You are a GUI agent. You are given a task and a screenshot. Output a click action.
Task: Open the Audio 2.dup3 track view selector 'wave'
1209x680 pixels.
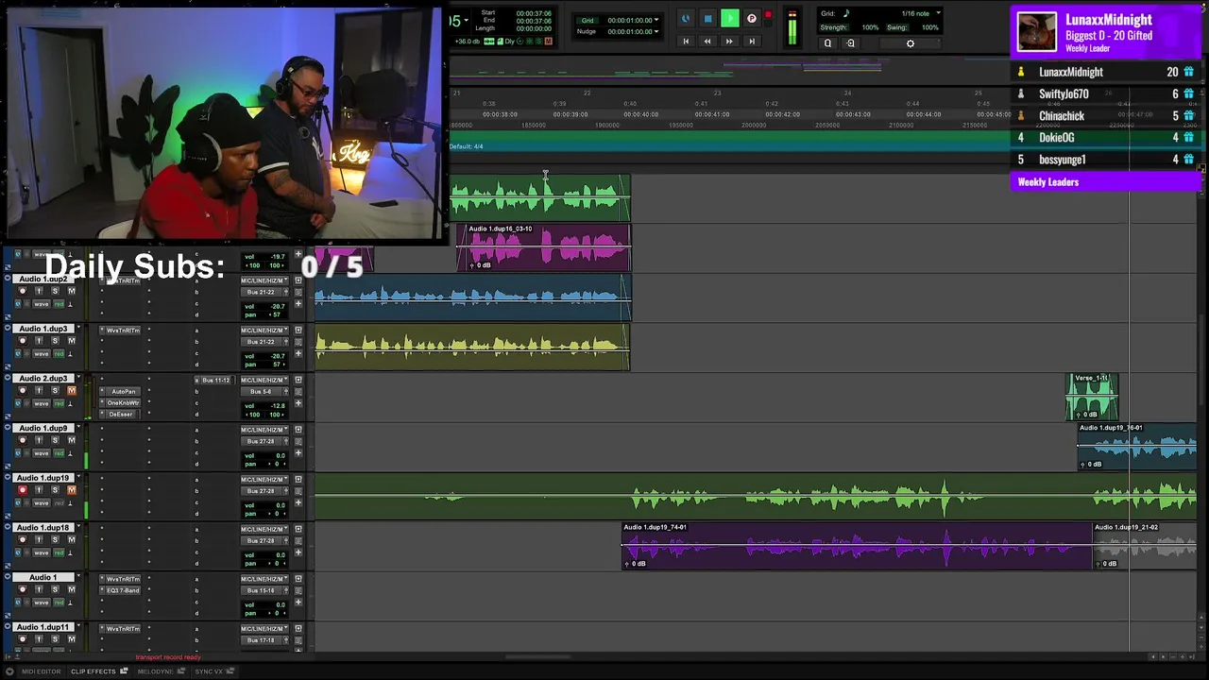(x=42, y=403)
